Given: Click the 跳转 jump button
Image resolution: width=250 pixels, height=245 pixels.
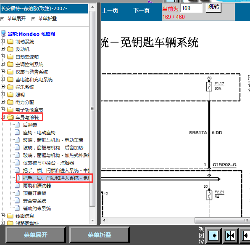Looking at the screenshot, I should tap(213, 7).
